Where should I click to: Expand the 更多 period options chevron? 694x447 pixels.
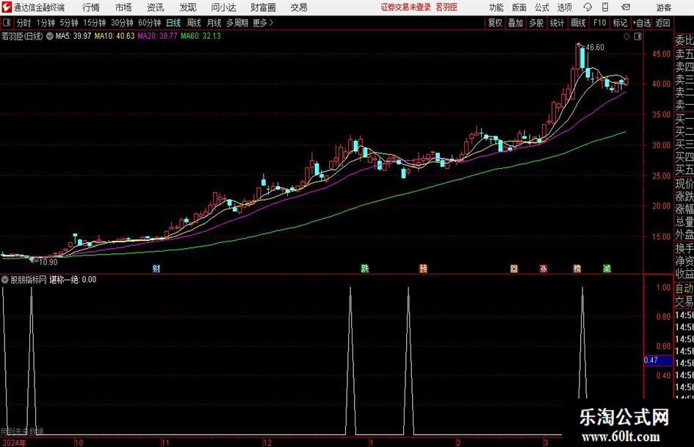tap(271, 23)
